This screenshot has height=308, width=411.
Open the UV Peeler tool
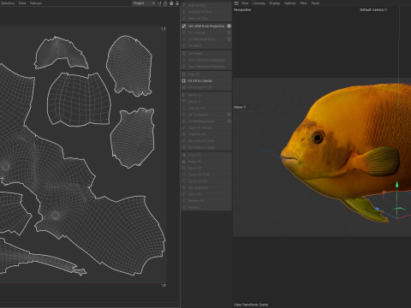click(206, 54)
